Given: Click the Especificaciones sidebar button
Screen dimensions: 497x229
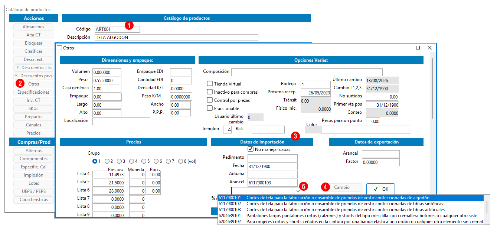Looking at the screenshot, I should click(33, 92).
